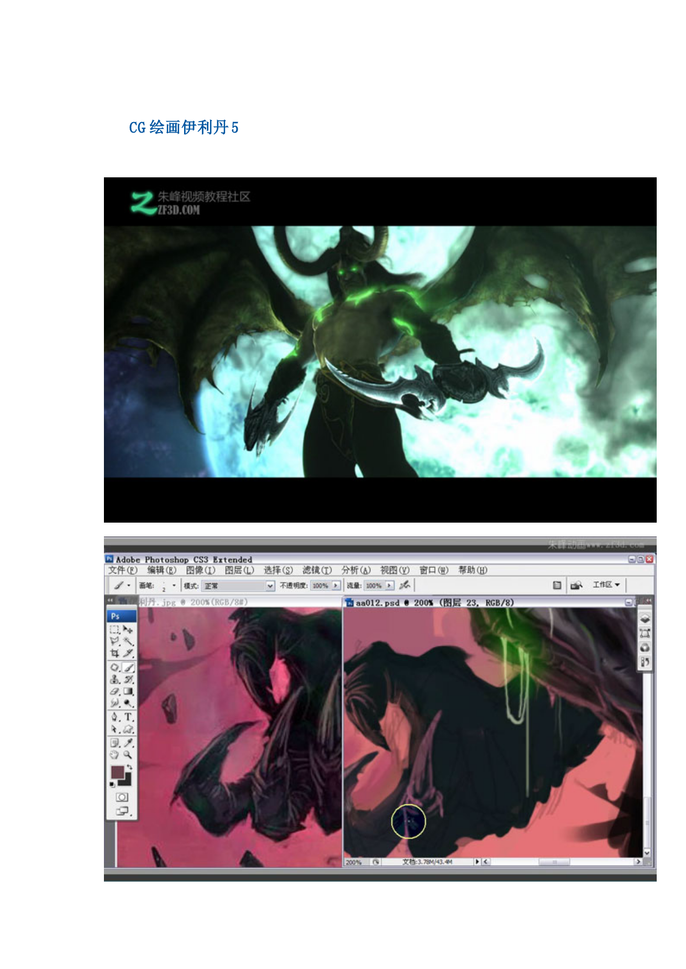Select the Notes tool
The height and width of the screenshot is (969, 686).
coord(114,743)
